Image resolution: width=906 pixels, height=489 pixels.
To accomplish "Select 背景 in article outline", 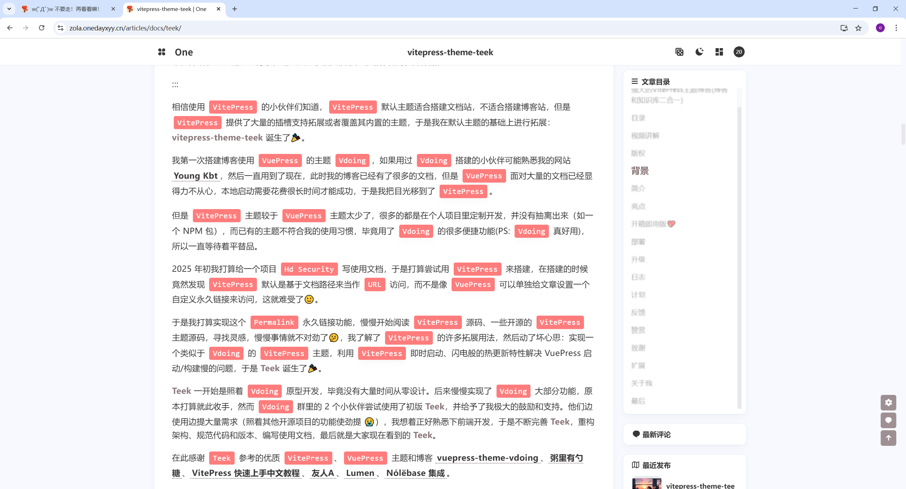I will (640, 171).
